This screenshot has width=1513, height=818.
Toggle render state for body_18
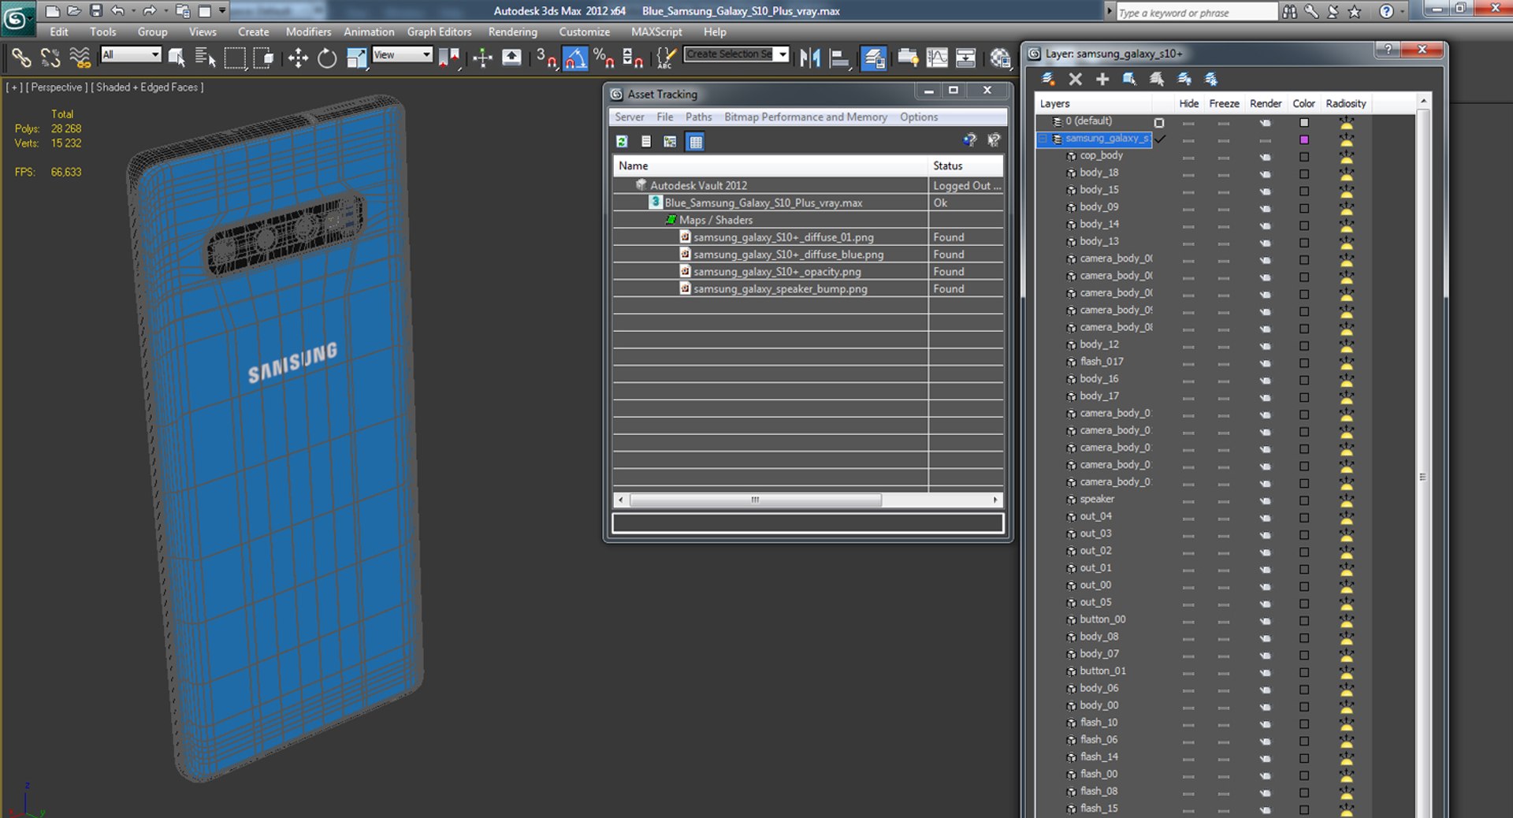(x=1265, y=174)
